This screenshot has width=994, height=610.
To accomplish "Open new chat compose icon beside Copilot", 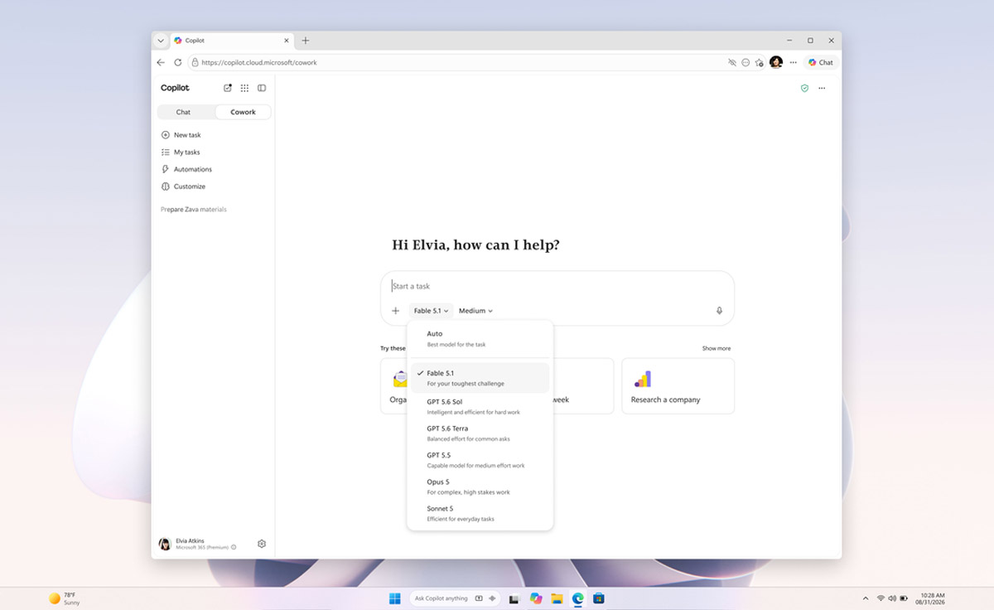I will 228,88.
